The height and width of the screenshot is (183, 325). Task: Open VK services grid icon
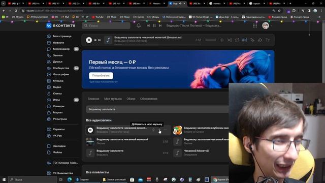coord(255,25)
